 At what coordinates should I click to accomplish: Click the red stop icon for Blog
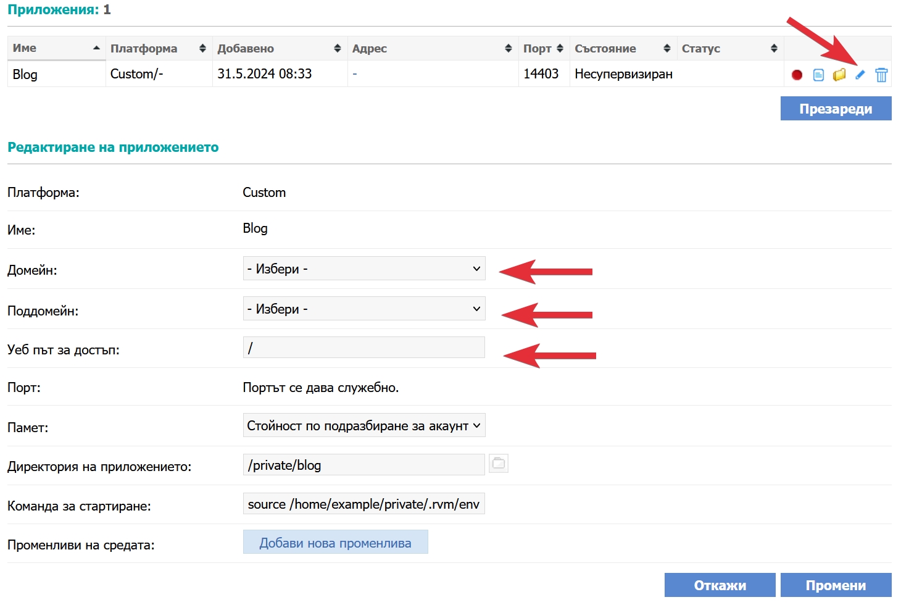coord(797,75)
